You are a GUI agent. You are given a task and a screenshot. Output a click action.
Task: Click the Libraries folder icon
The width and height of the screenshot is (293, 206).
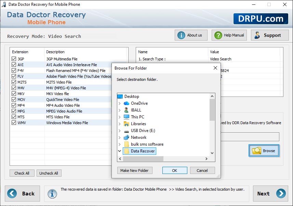[126, 124]
